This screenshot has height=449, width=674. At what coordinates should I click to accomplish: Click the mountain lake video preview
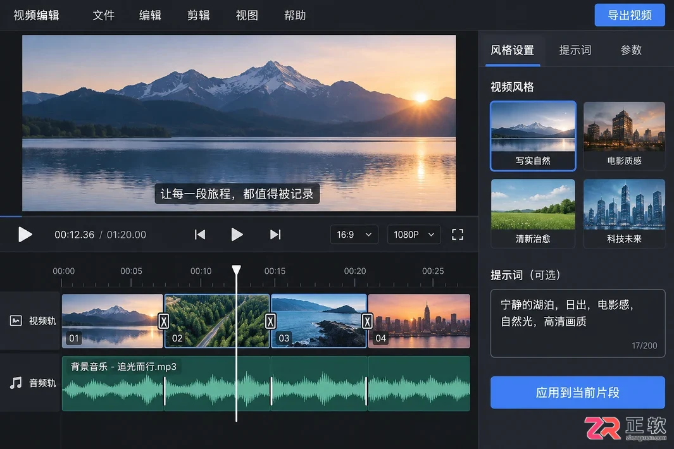[239, 123]
